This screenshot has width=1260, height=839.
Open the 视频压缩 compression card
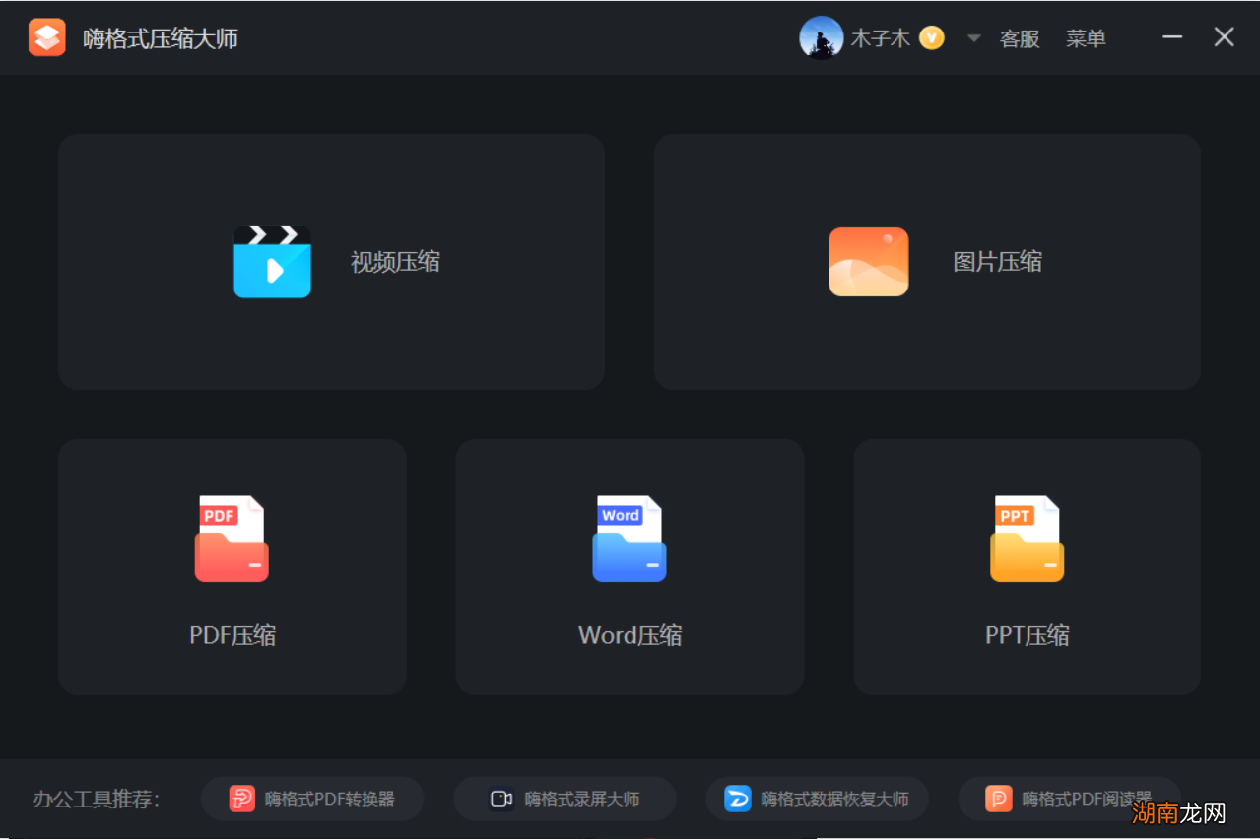tap(331, 262)
